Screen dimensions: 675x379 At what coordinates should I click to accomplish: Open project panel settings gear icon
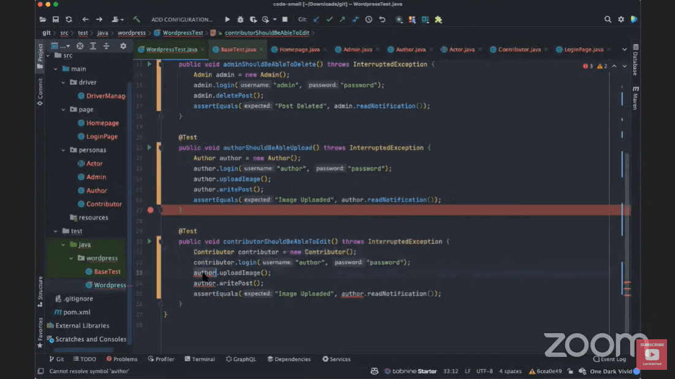pyautogui.click(x=123, y=46)
